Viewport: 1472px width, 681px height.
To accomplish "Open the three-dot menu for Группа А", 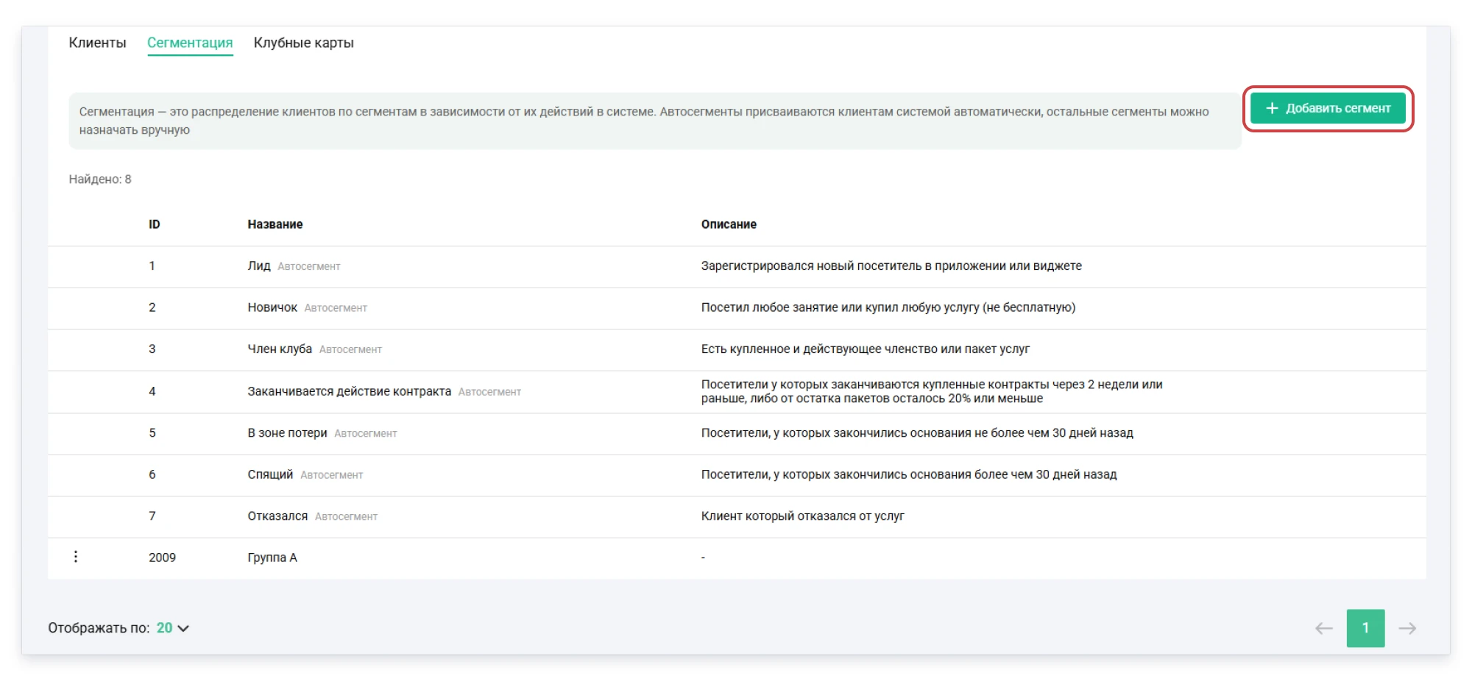I will click(75, 557).
